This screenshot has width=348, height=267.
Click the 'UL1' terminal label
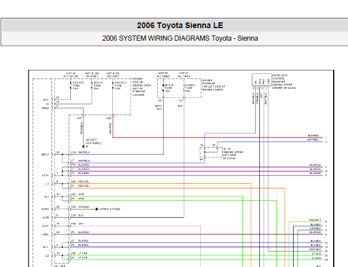pos(46,197)
